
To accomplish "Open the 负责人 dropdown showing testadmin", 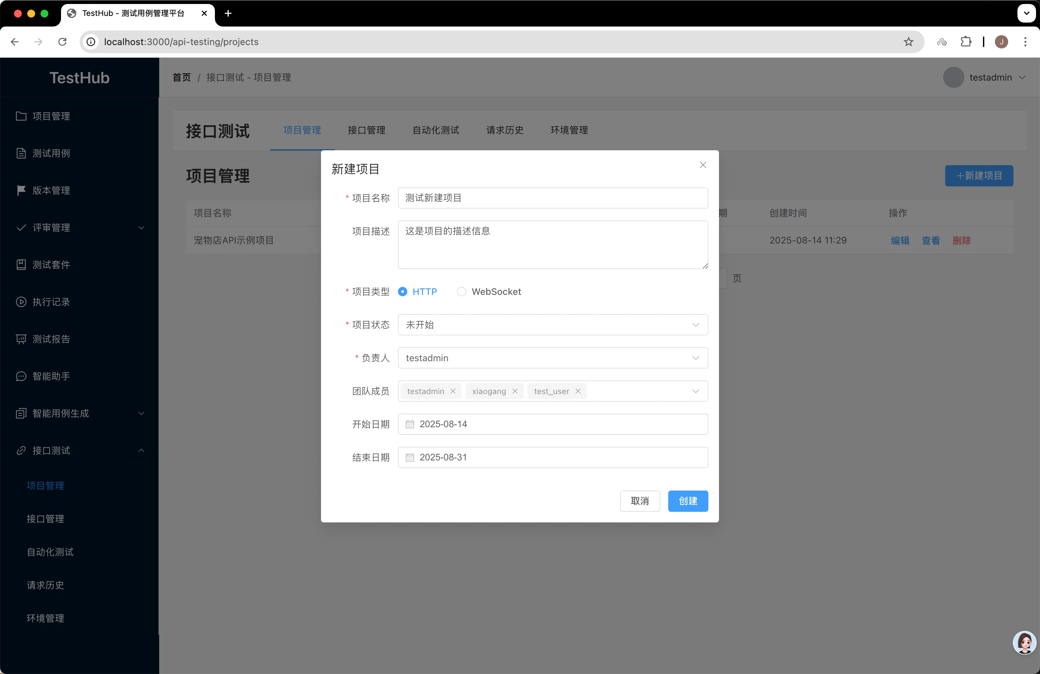I will pyautogui.click(x=552, y=358).
